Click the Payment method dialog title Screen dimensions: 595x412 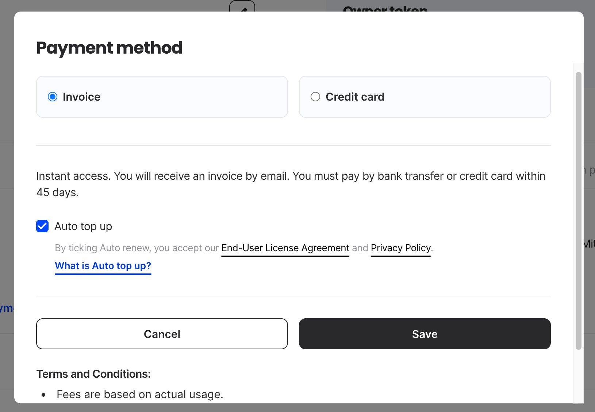110,47
